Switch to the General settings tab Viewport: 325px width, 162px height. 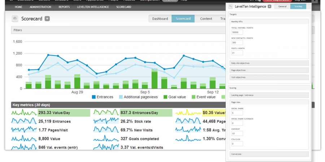point(282,6)
